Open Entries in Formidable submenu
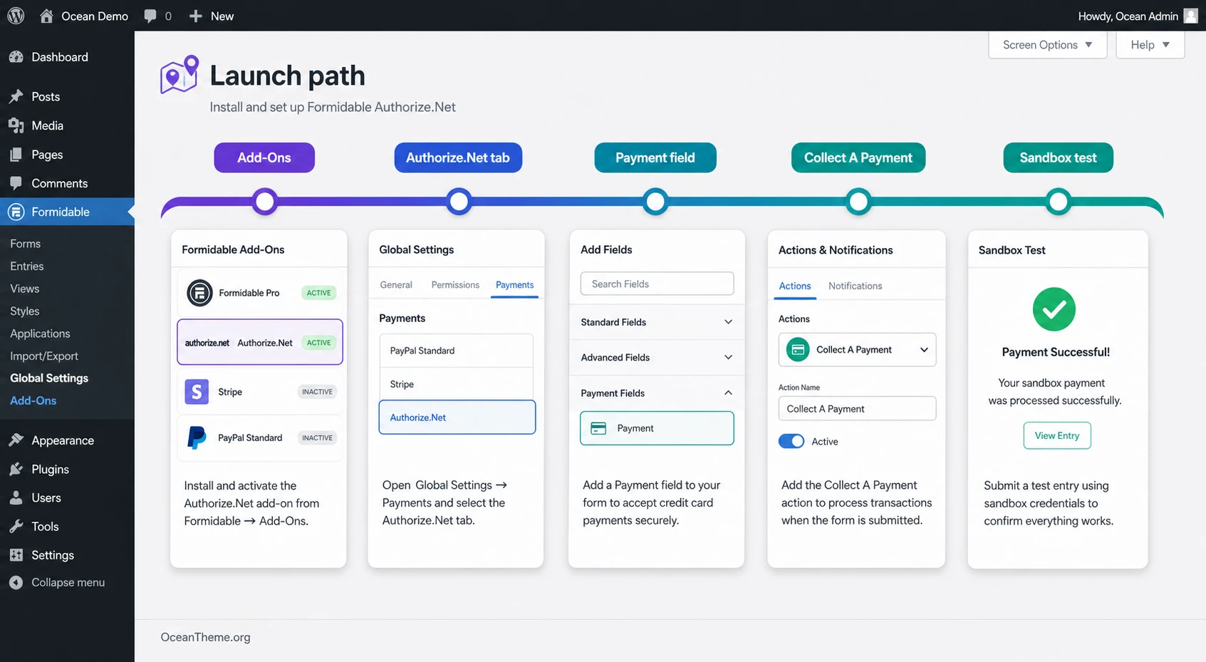The width and height of the screenshot is (1206, 662). tap(27, 266)
